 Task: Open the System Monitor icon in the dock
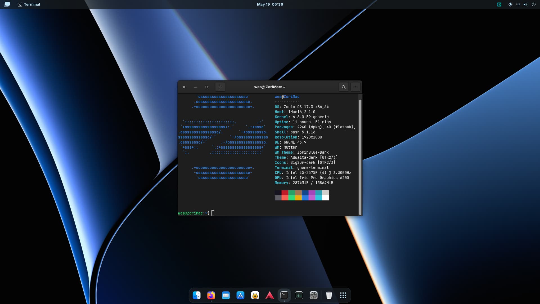pyautogui.click(x=299, y=295)
